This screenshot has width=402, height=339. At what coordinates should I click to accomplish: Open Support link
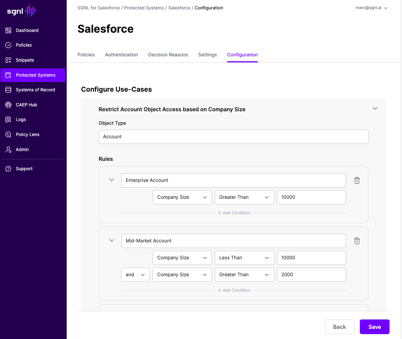click(24, 169)
